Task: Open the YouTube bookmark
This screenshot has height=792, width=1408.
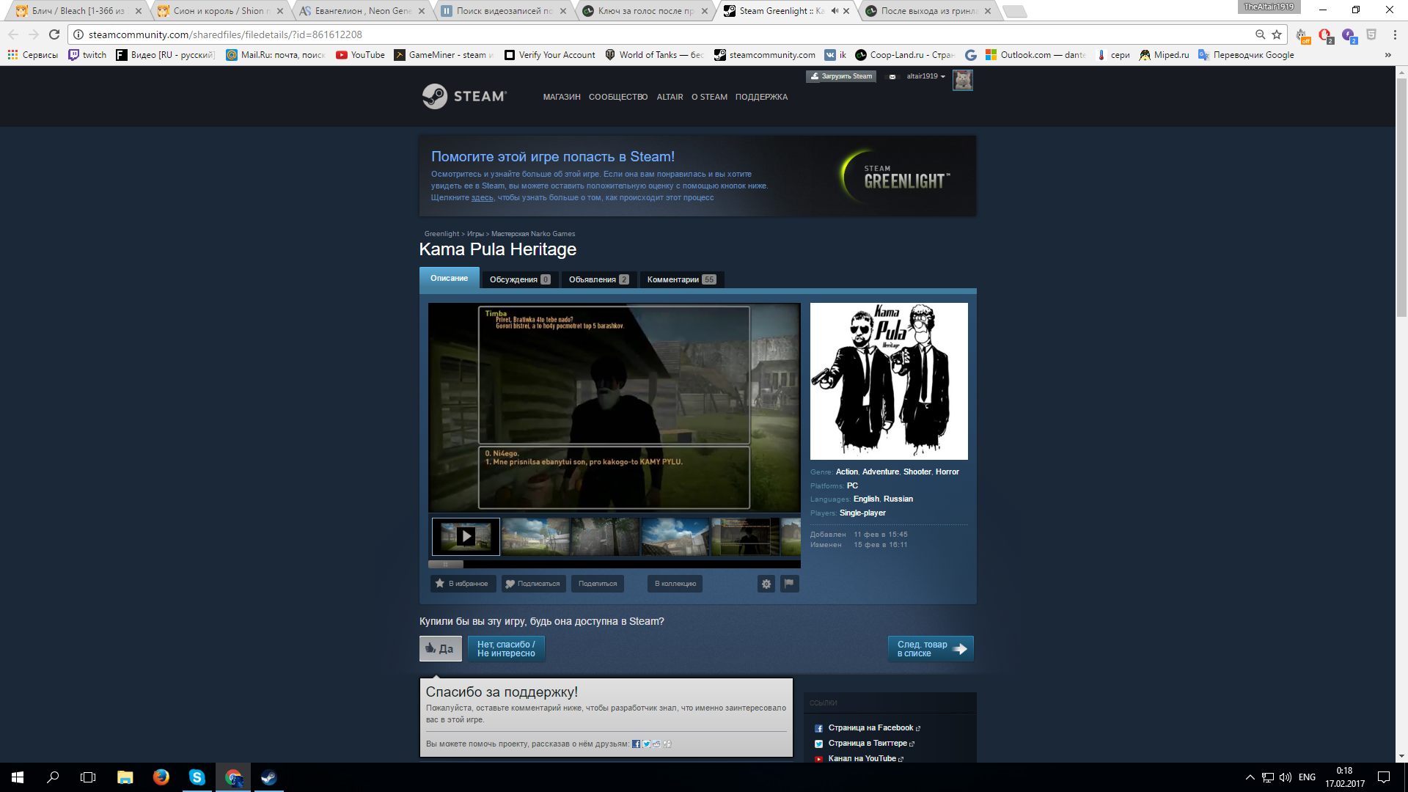Action: 360,55
